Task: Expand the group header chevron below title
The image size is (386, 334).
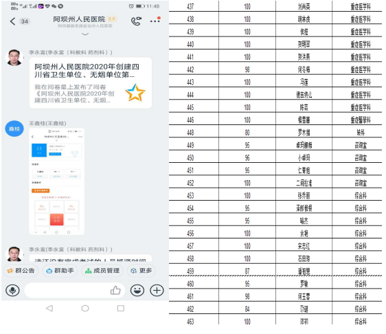Action: (85, 34)
